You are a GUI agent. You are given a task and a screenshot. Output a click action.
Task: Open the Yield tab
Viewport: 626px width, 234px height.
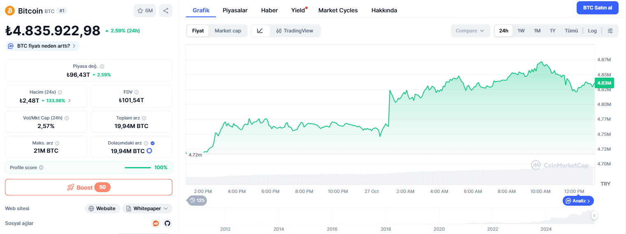(298, 10)
